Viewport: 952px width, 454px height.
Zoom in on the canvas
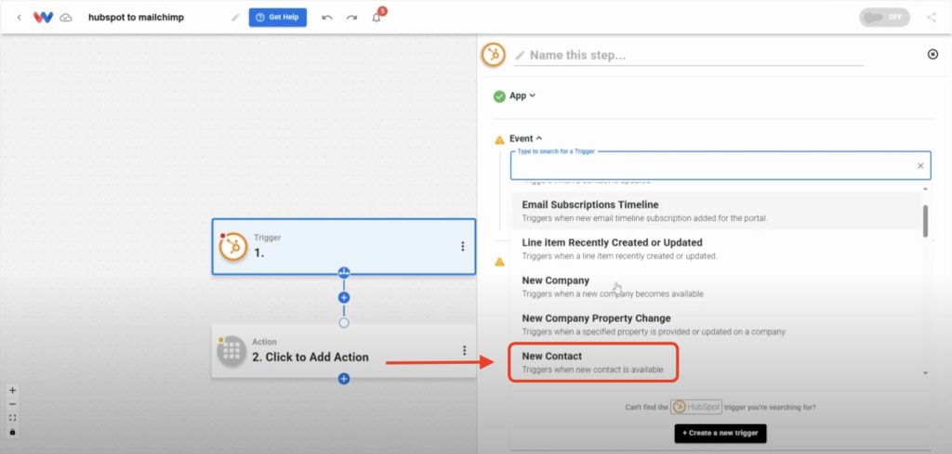(x=13, y=390)
